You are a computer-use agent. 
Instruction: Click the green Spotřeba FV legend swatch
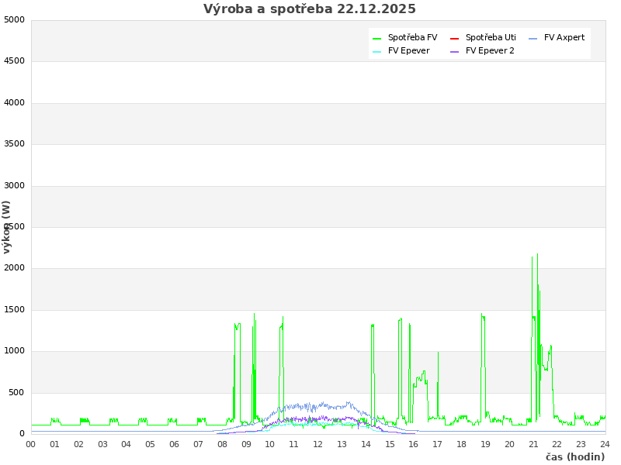(376, 38)
